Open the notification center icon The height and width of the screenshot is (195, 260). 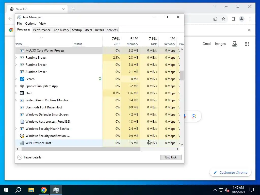click(252, 190)
